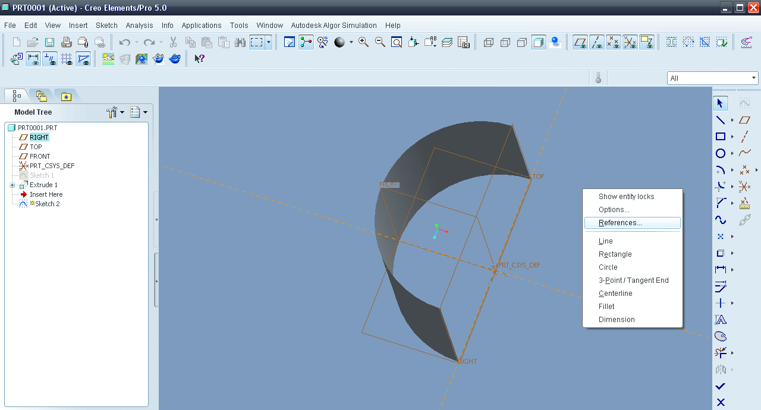This screenshot has height=410, width=761.
Task: Click the Zoom In magnifier icon
Action: (x=363, y=42)
